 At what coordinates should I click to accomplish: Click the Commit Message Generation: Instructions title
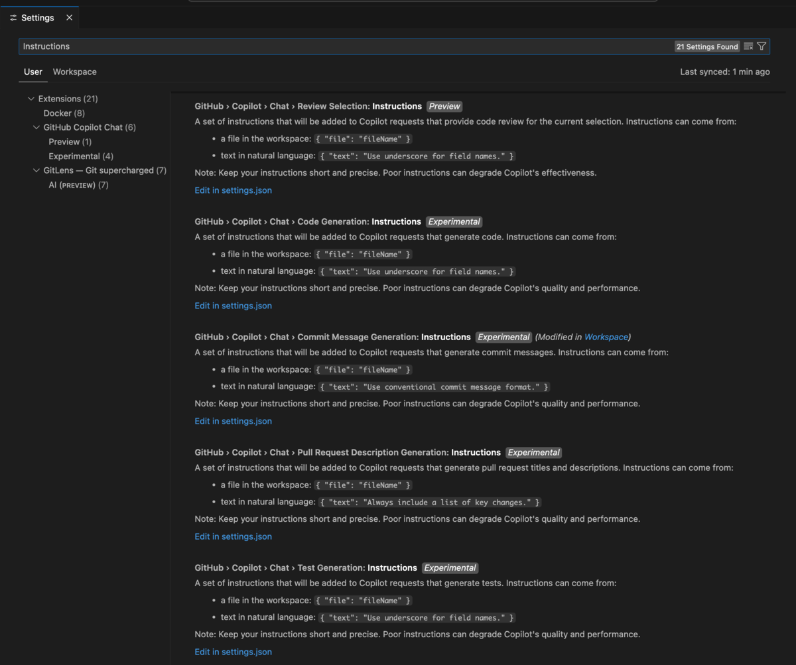coord(333,337)
